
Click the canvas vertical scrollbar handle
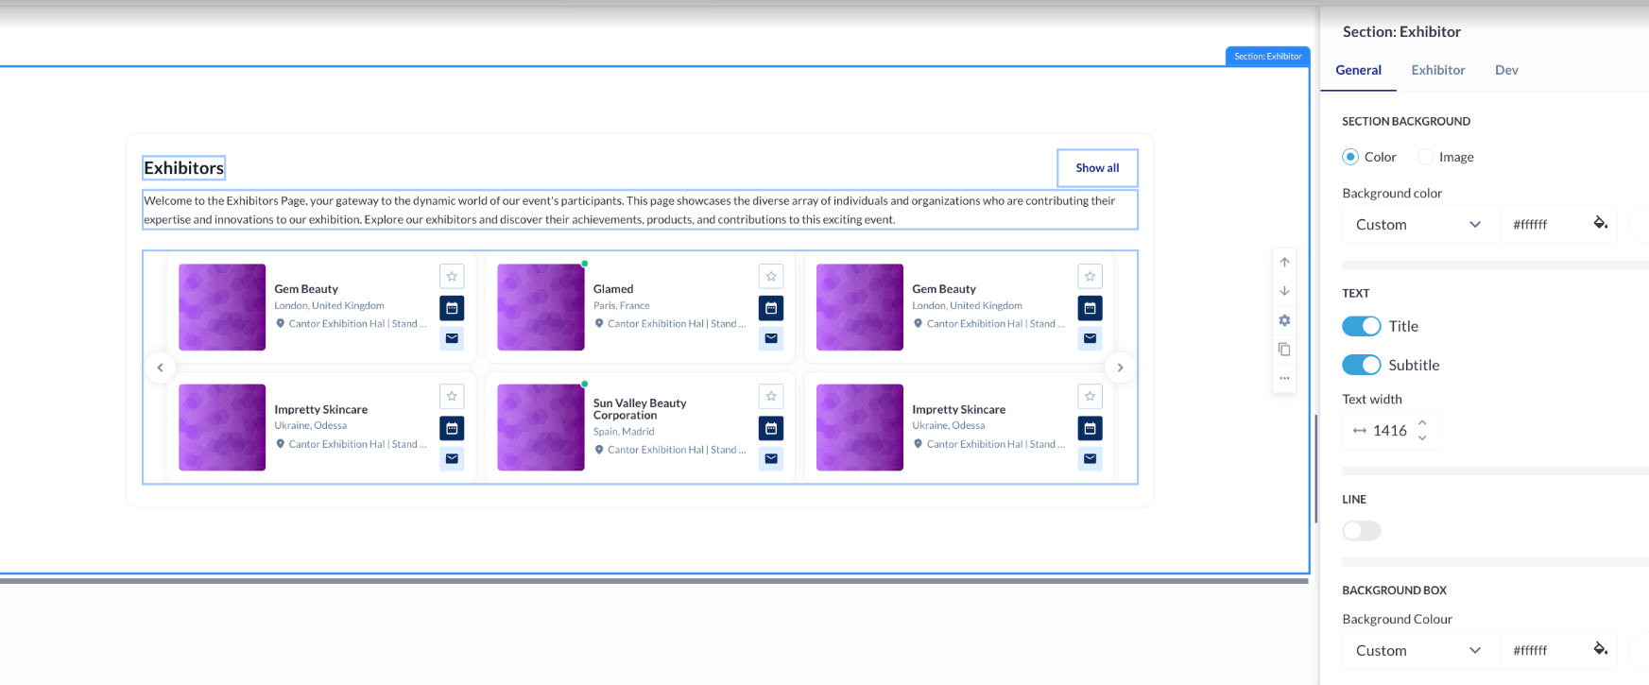[x=1315, y=469]
